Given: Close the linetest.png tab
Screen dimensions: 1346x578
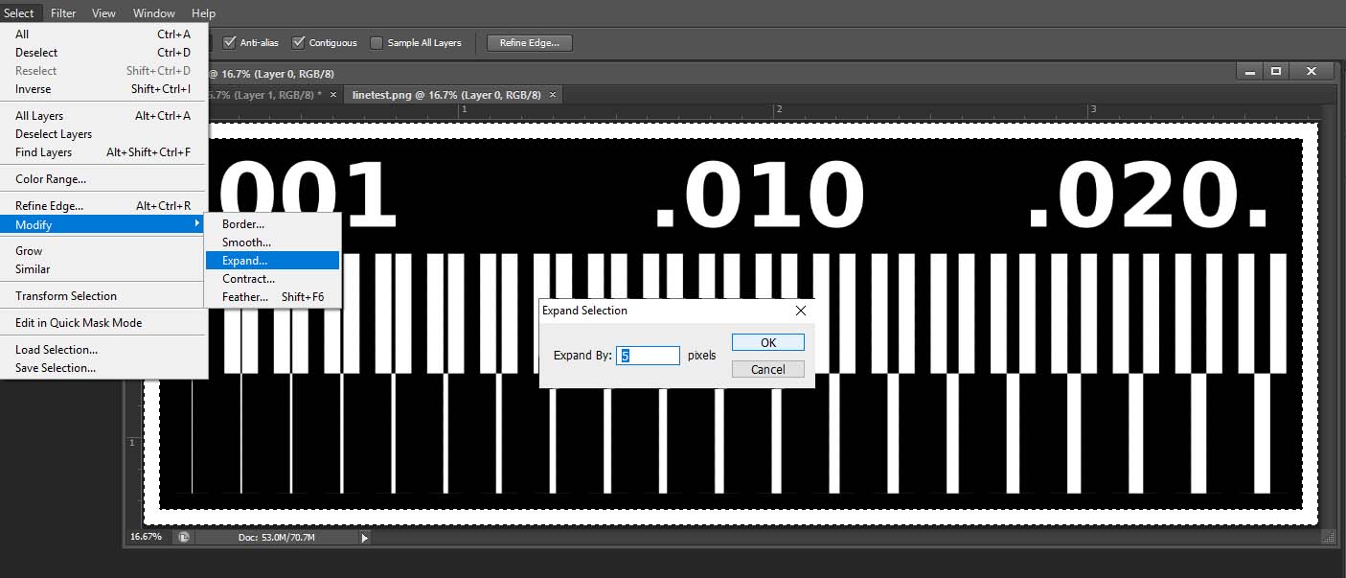Looking at the screenshot, I should click(x=552, y=95).
